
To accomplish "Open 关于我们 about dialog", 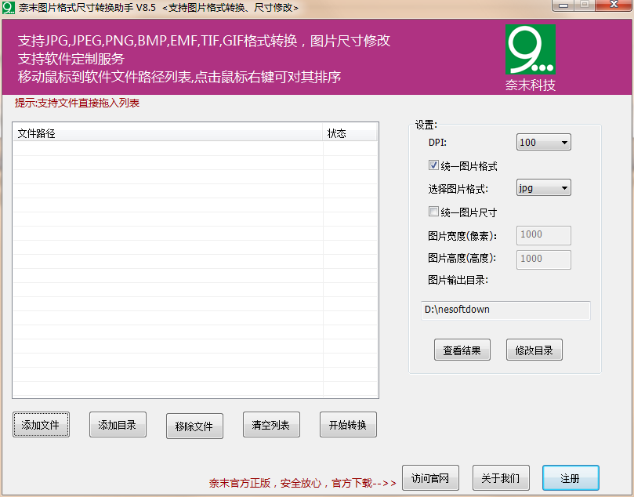I will (x=500, y=477).
